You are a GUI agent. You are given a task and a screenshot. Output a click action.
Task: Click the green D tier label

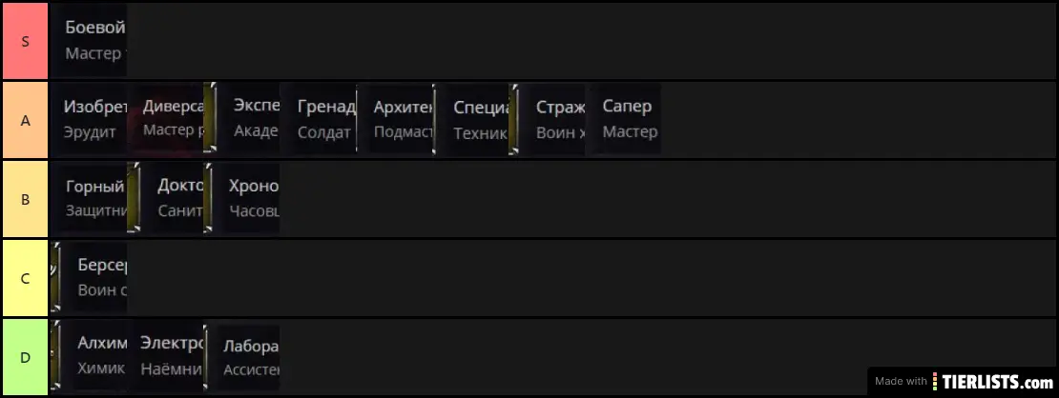click(x=25, y=357)
